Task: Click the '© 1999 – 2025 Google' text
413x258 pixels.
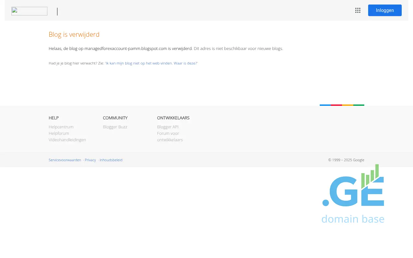Action: tap(346, 160)
